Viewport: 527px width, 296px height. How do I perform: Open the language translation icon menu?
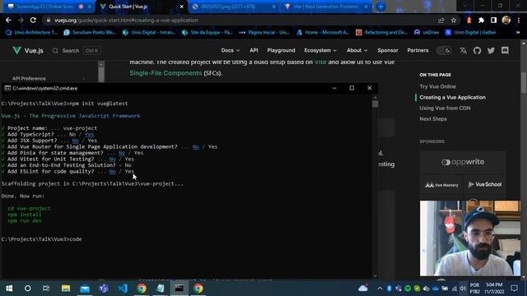point(463,51)
